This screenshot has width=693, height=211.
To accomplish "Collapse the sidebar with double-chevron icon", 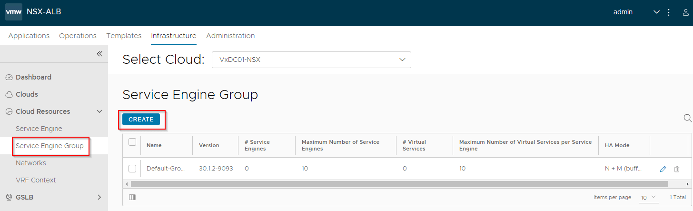I will (99, 54).
